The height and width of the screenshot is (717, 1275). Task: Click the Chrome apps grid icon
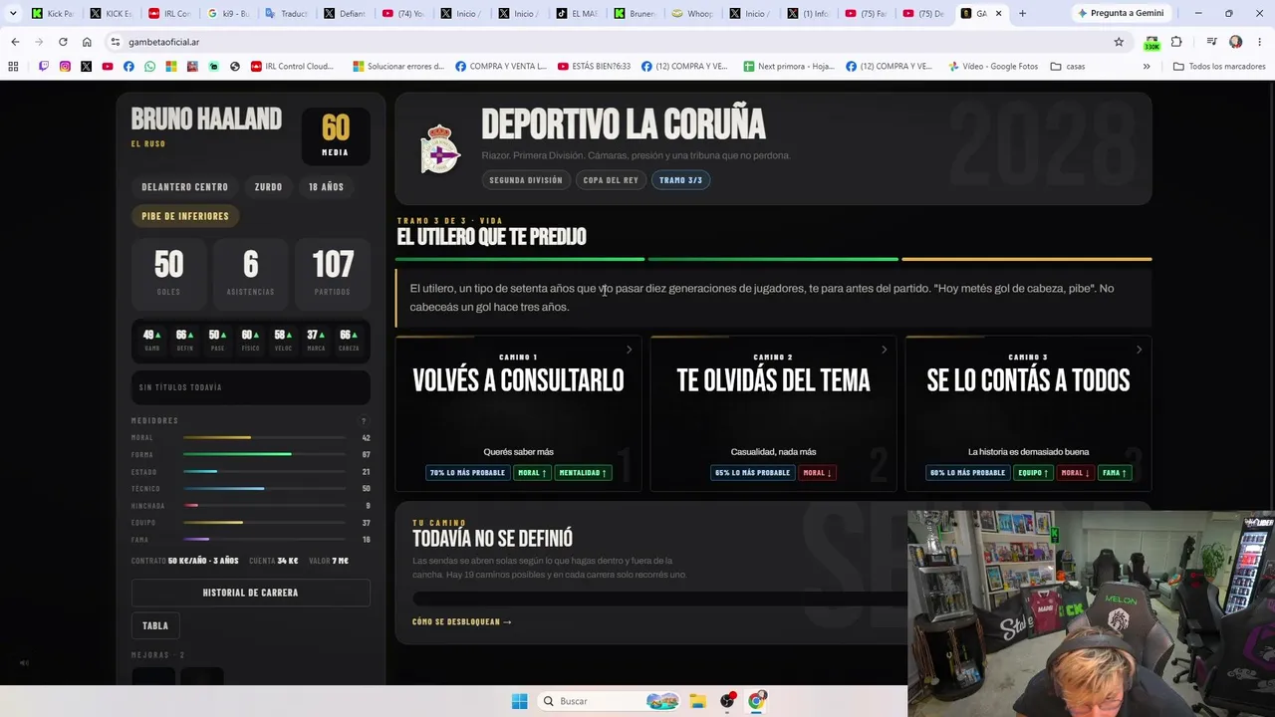[13, 67]
